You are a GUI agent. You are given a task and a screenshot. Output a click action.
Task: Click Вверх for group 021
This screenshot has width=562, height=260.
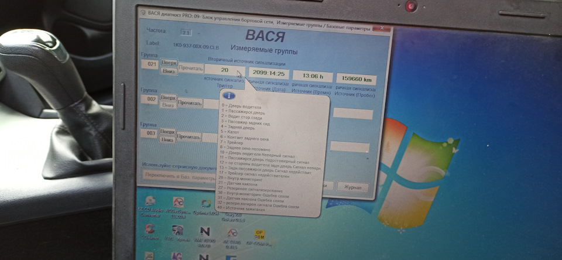pyautogui.click(x=169, y=63)
